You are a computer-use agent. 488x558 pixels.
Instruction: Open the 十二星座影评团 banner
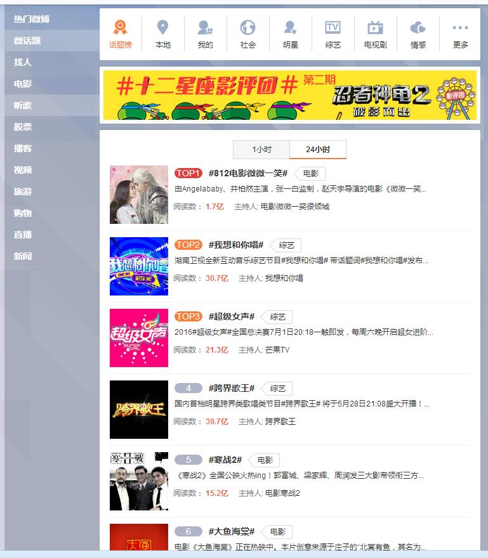(x=289, y=95)
